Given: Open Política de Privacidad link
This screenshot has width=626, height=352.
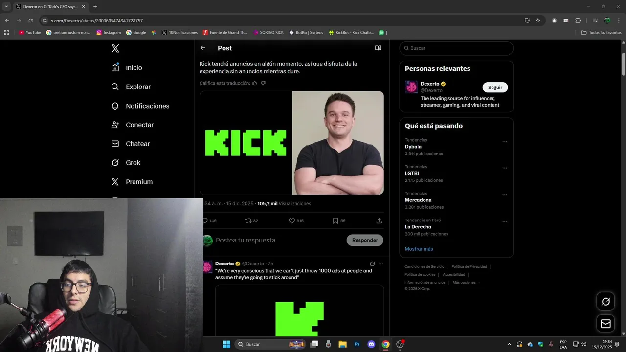Looking at the screenshot, I should point(469,267).
